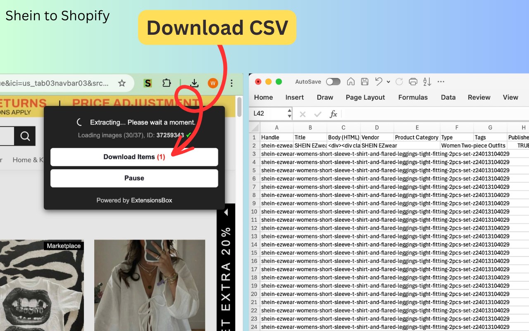Open the green S extension icon
529x331 pixels.
click(x=148, y=83)
